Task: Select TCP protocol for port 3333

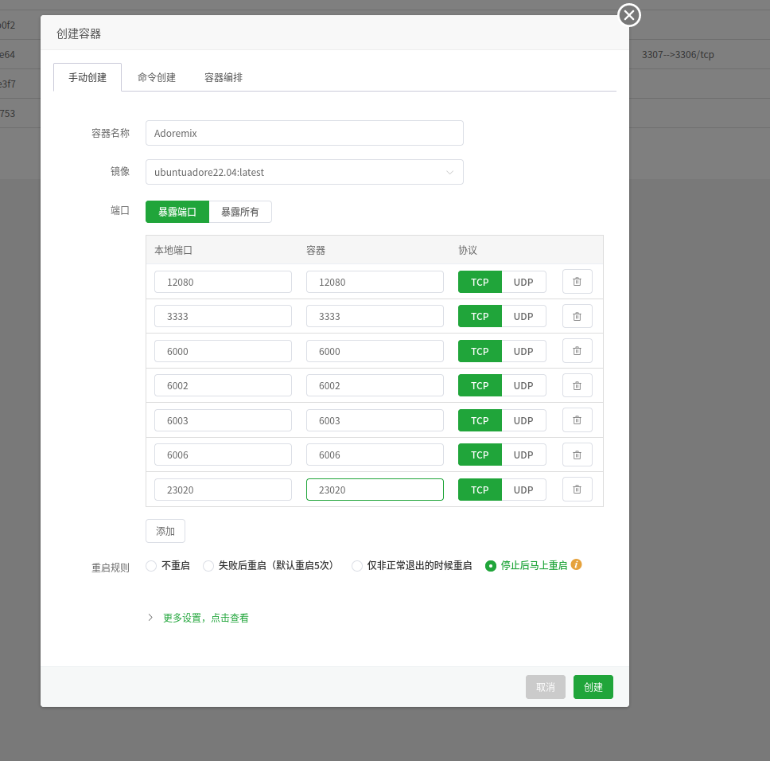Action: click(480, 316)
